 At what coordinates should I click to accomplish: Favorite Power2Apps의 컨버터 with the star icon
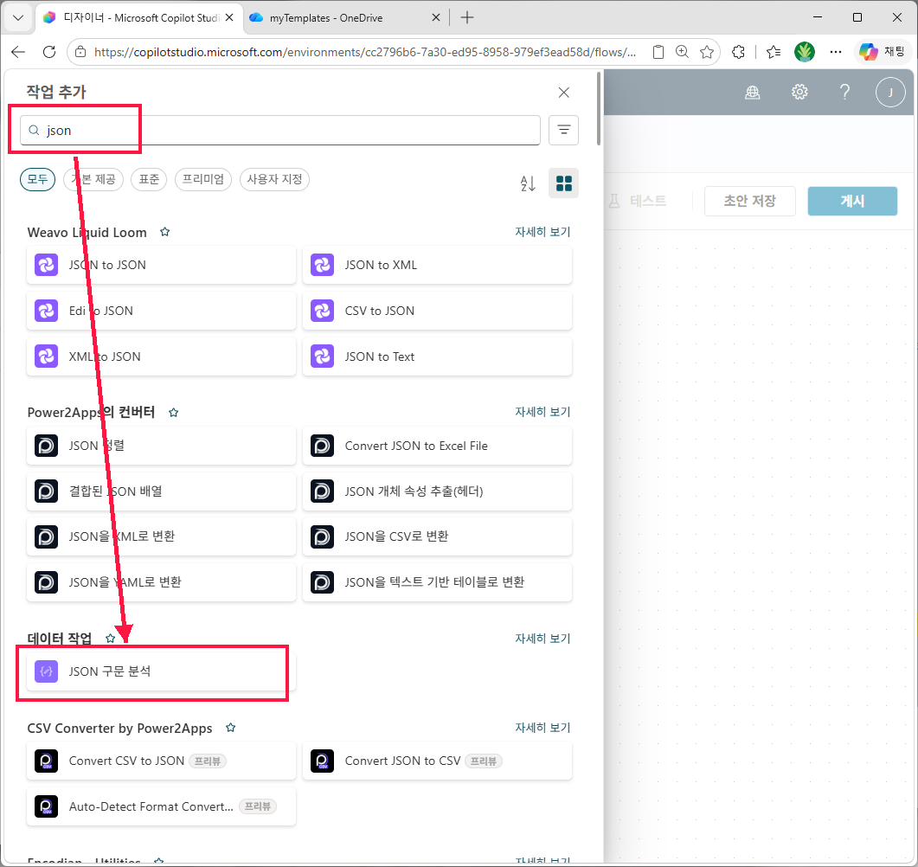(x=173, y=412)
